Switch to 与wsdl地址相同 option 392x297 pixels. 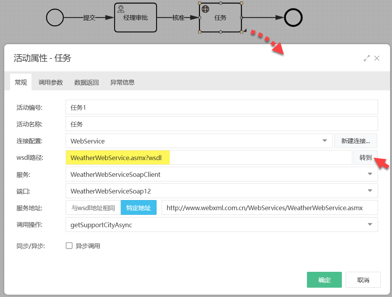coord(93,208)
